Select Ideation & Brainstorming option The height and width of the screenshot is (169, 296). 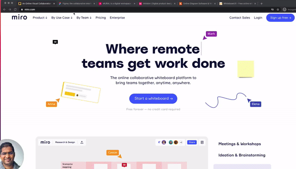(242, 155)
